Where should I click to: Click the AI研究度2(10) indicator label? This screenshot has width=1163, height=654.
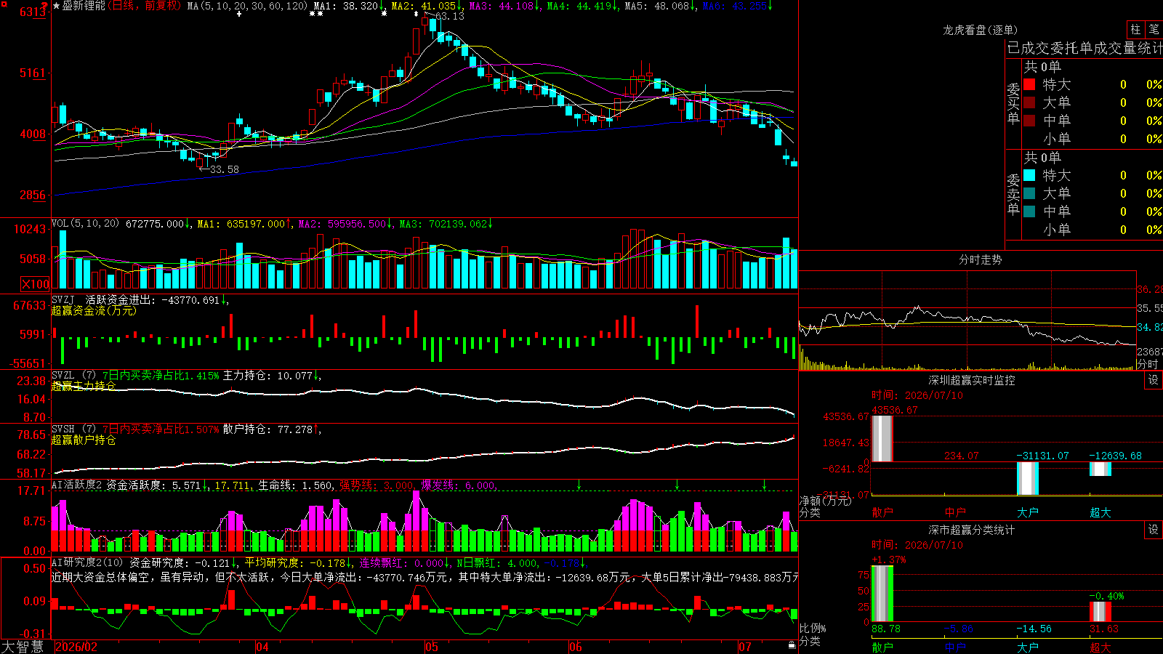[x=87, y=562]
